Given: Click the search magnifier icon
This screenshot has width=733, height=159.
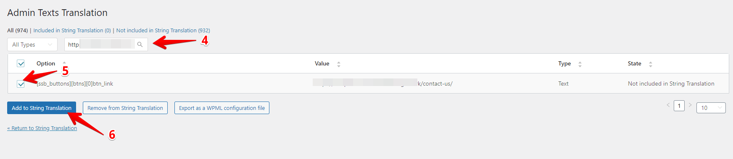Looking at the screenshot, I should pyautogui.click(x=140, y=44).
